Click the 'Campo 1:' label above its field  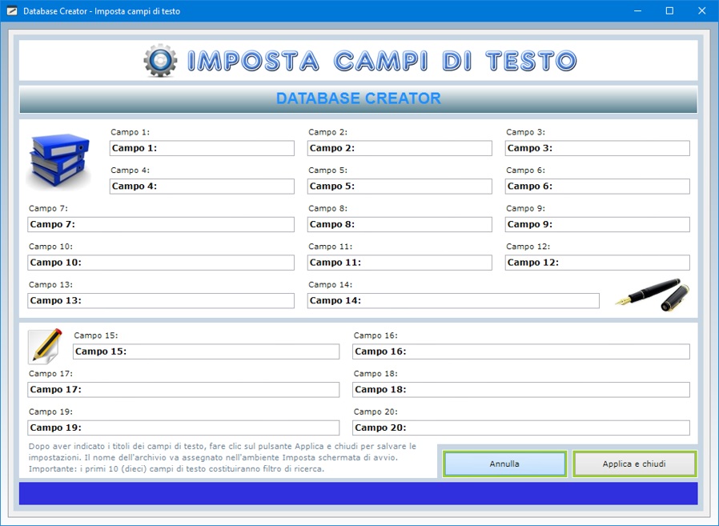tap(130, 132)
